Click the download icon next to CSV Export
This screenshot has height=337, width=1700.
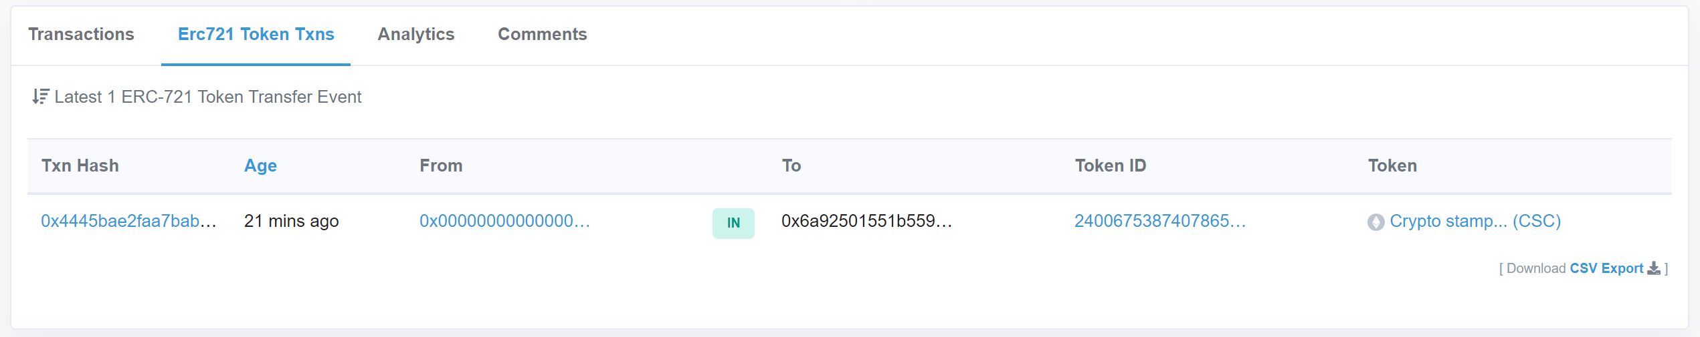(1654, 268)
